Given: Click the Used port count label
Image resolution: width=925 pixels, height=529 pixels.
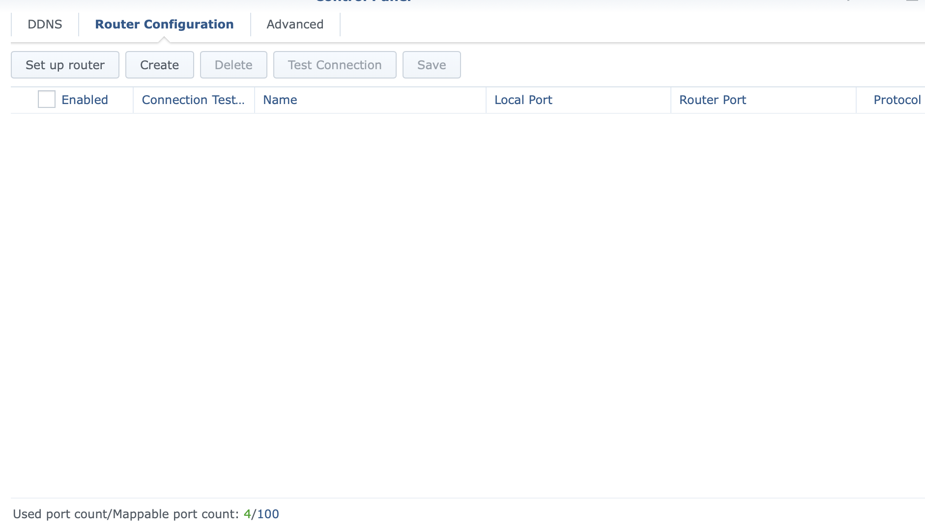Looking at the screenshot, I should coord(126,514).
